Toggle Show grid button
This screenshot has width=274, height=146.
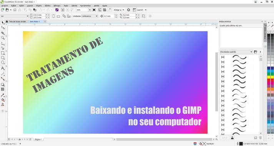click(x=105, y=10)
